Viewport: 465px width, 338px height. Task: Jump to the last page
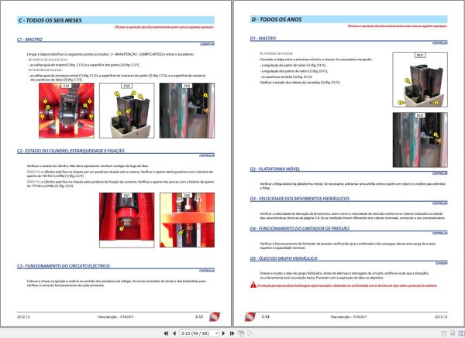tap(232, 333)
